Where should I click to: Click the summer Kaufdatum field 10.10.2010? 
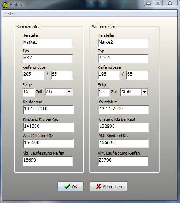click(x=48, y=110)
